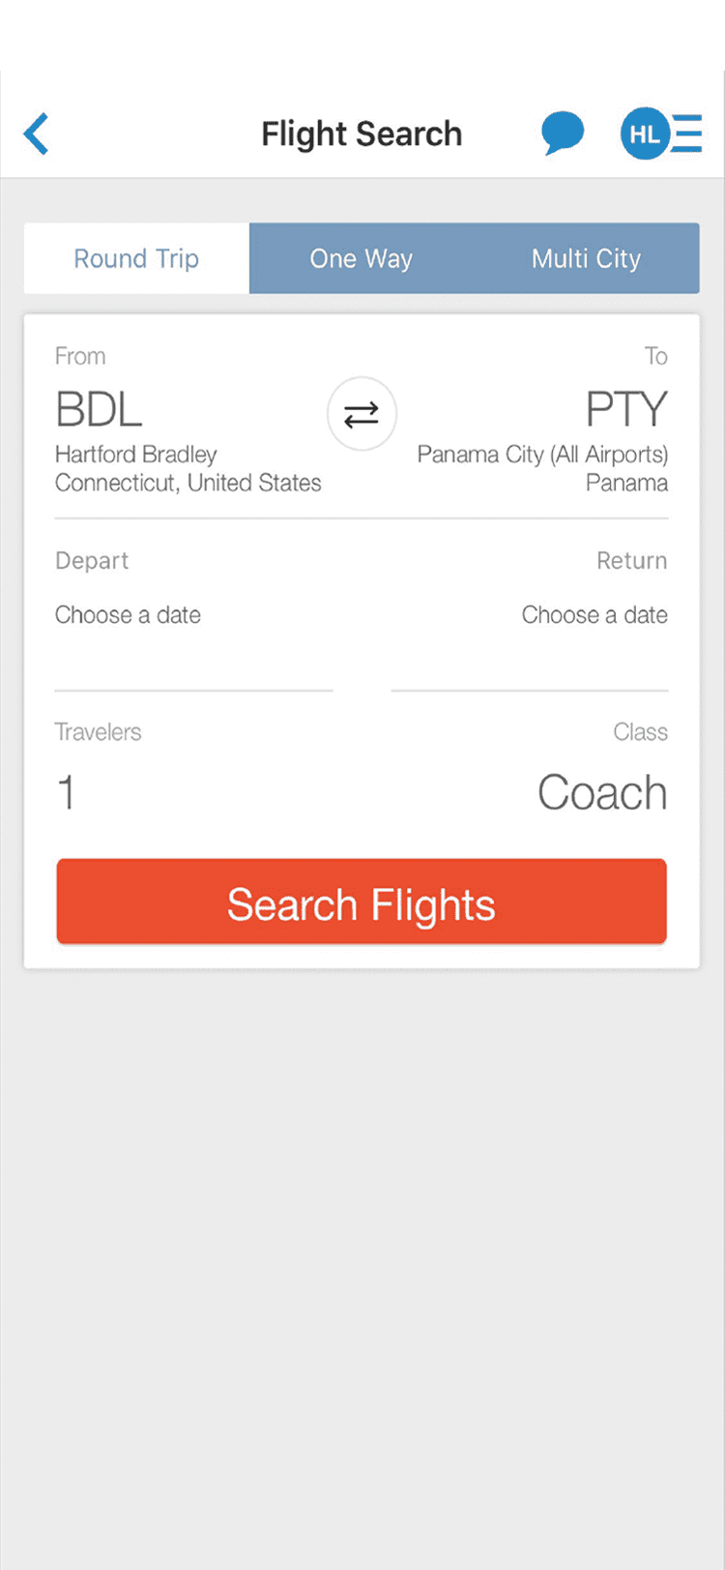Viewport: 725px width, 1570px height.
Task: Switch to the Multi City tab
Action: pos(586,258)
